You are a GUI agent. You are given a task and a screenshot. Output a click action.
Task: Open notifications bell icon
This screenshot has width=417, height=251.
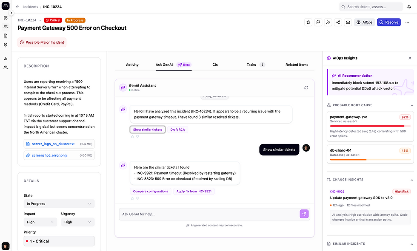coord(409,7)
